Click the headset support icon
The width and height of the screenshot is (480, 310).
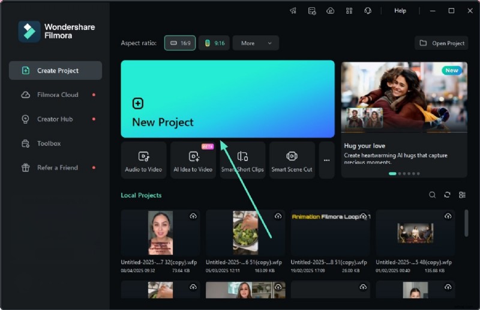[x=368, y=11]
